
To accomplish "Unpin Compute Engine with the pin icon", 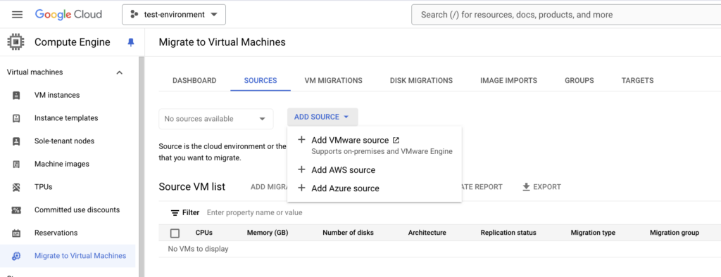I will (x=130, y=43).
